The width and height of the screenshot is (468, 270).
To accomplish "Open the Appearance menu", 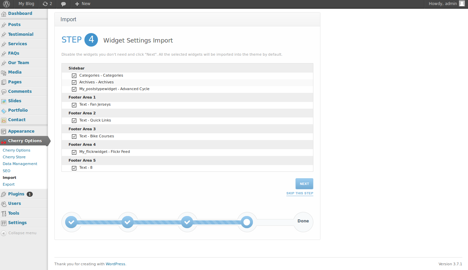I will coord(21,131).
